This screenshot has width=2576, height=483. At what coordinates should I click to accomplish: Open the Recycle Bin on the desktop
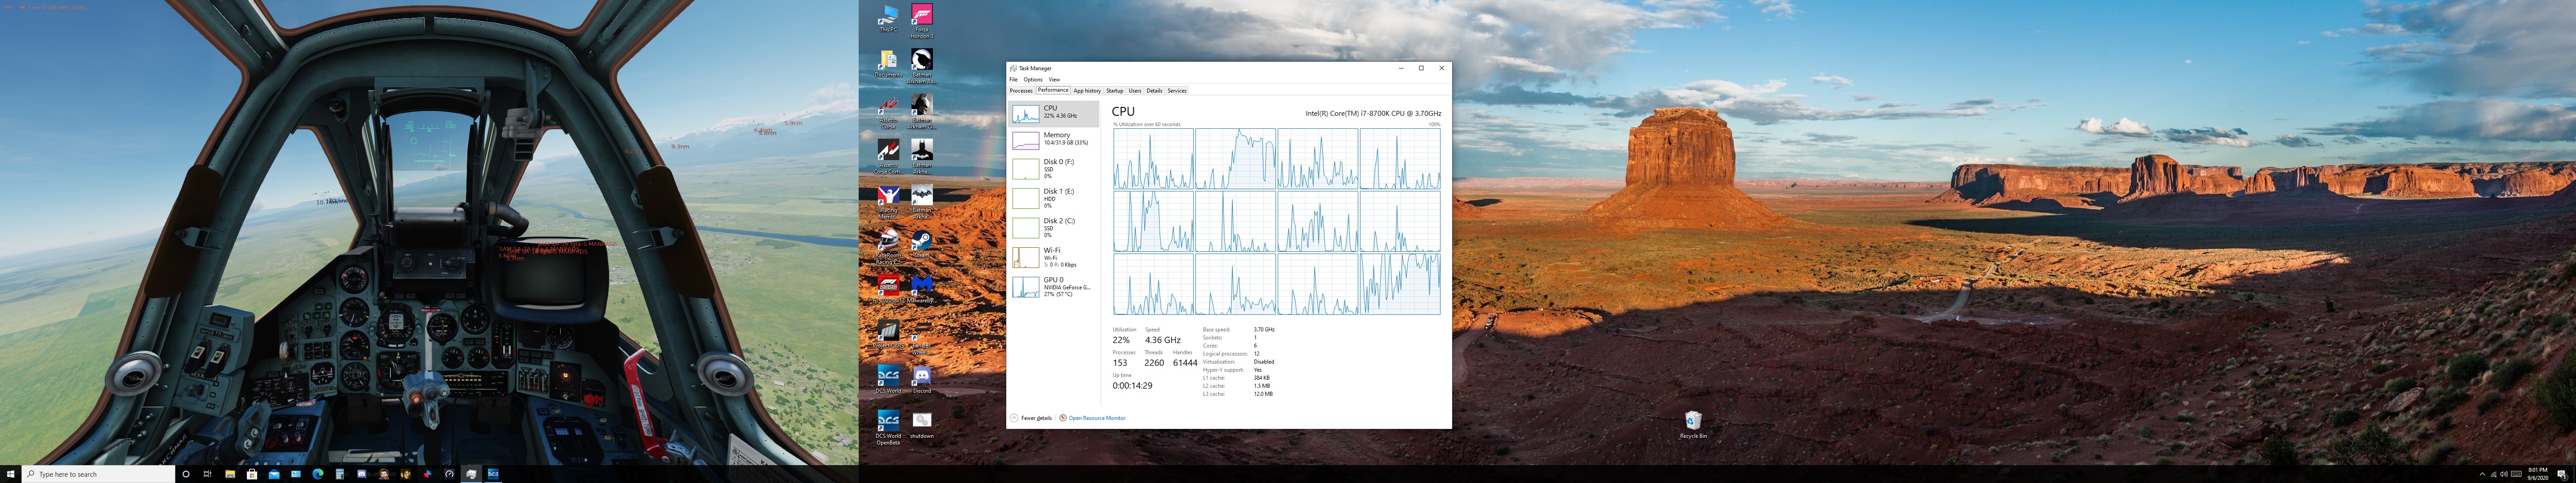coord(1693,425)
